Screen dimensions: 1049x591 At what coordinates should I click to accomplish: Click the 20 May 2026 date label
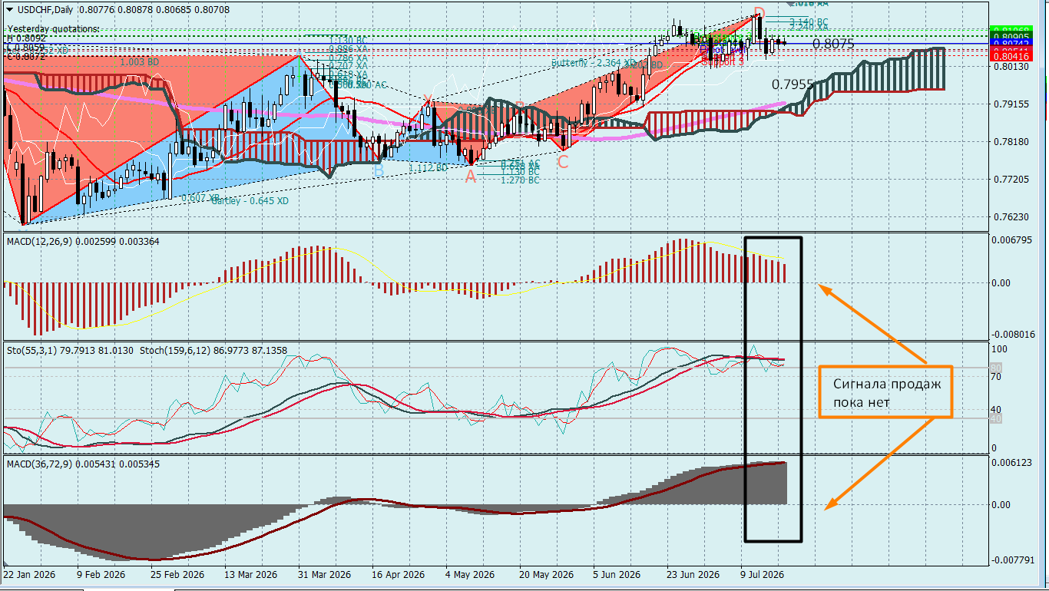546,575
